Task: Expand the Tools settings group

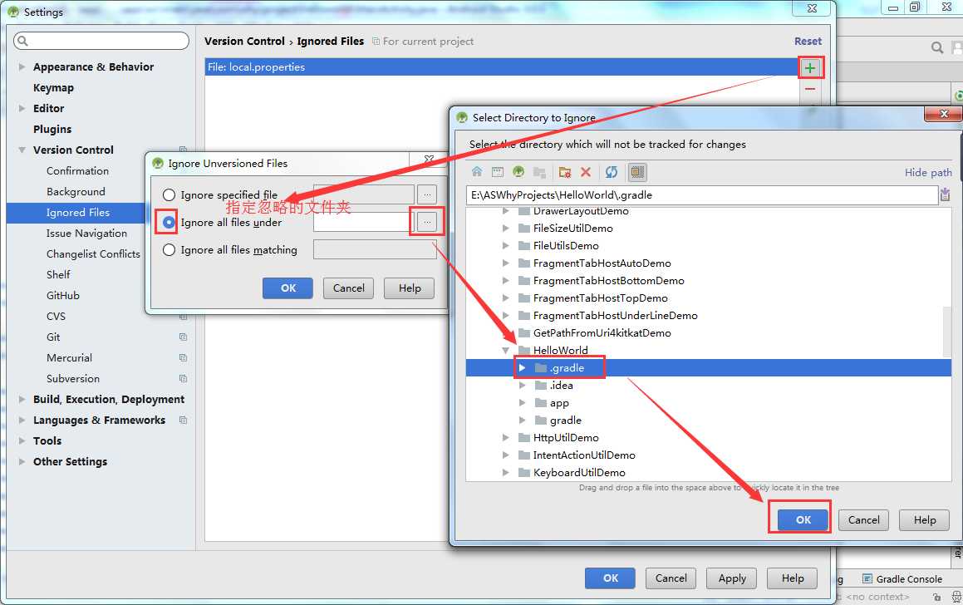Action: click(22, 441)
